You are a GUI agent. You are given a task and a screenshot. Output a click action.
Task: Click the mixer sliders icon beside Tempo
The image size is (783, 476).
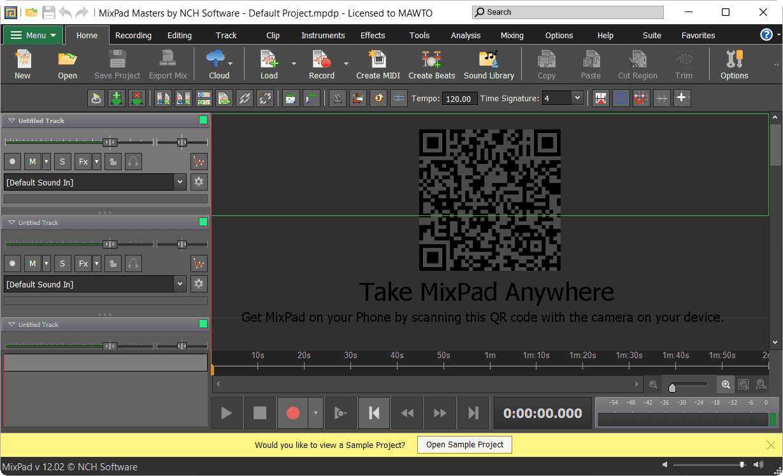[x=399, y=98]
